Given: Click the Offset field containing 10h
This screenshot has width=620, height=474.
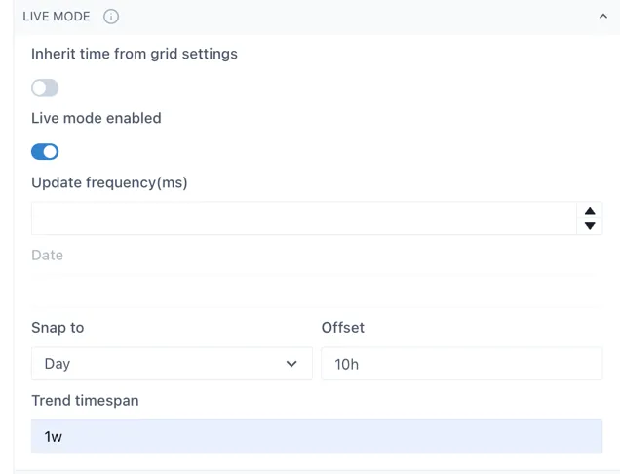Looking at the screenshot, I should coord(461,364).
